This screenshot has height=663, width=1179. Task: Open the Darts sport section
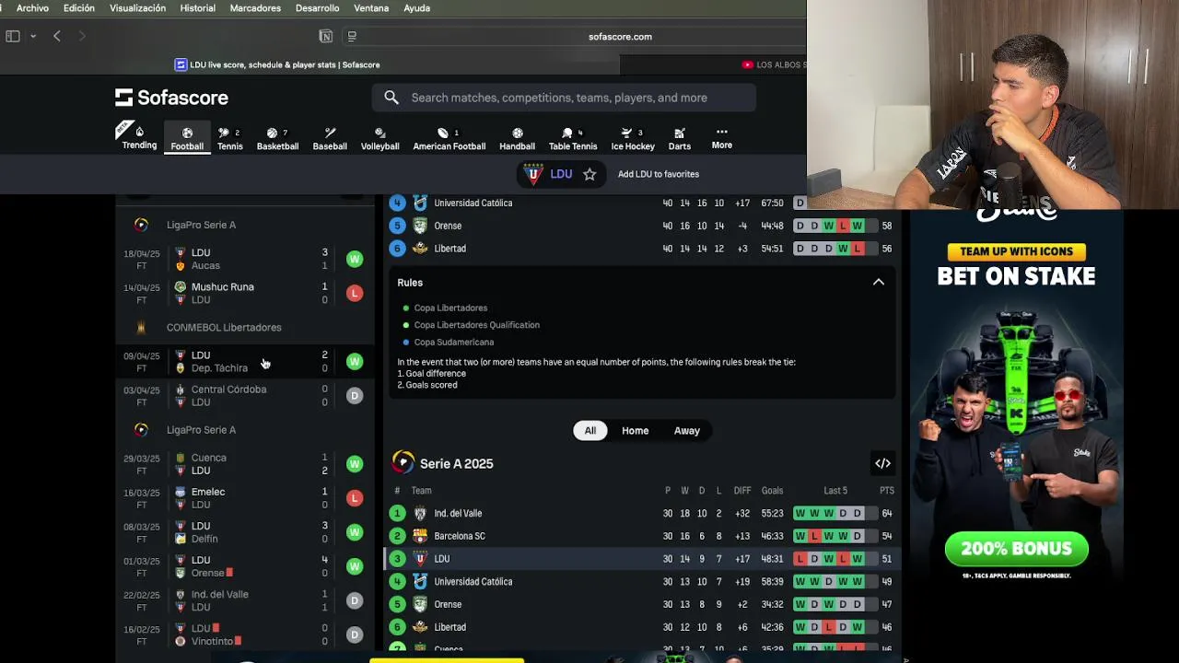pyautogui.click(x=680, y=139)
